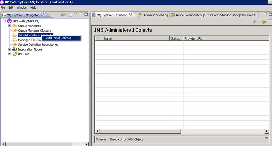Image resolution: width=272 pixels, height=146 pixels.
Task: Open the Help menu
Action: (34, 8)
